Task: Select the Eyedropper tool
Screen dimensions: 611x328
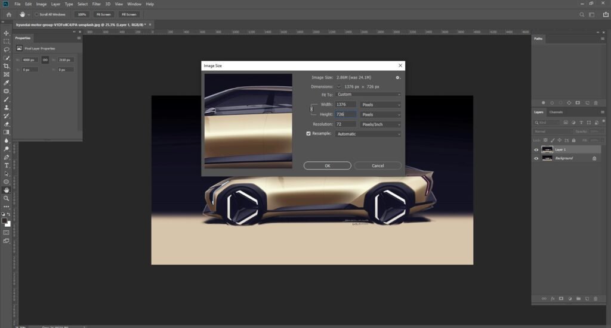Action: (x=6, y=83)
